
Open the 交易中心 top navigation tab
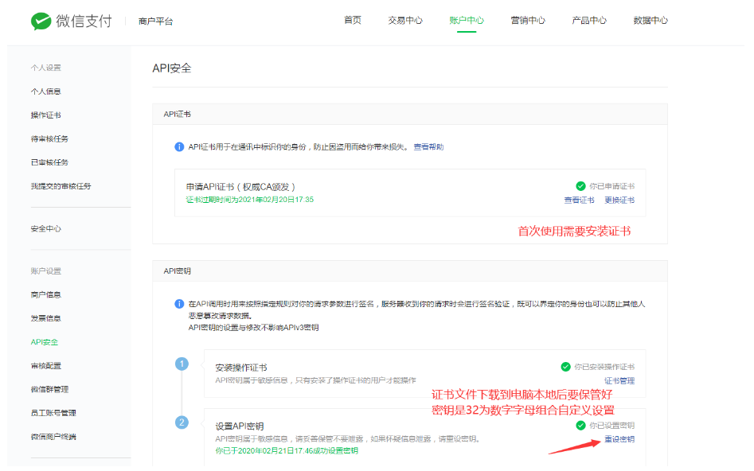coord(405,20)
